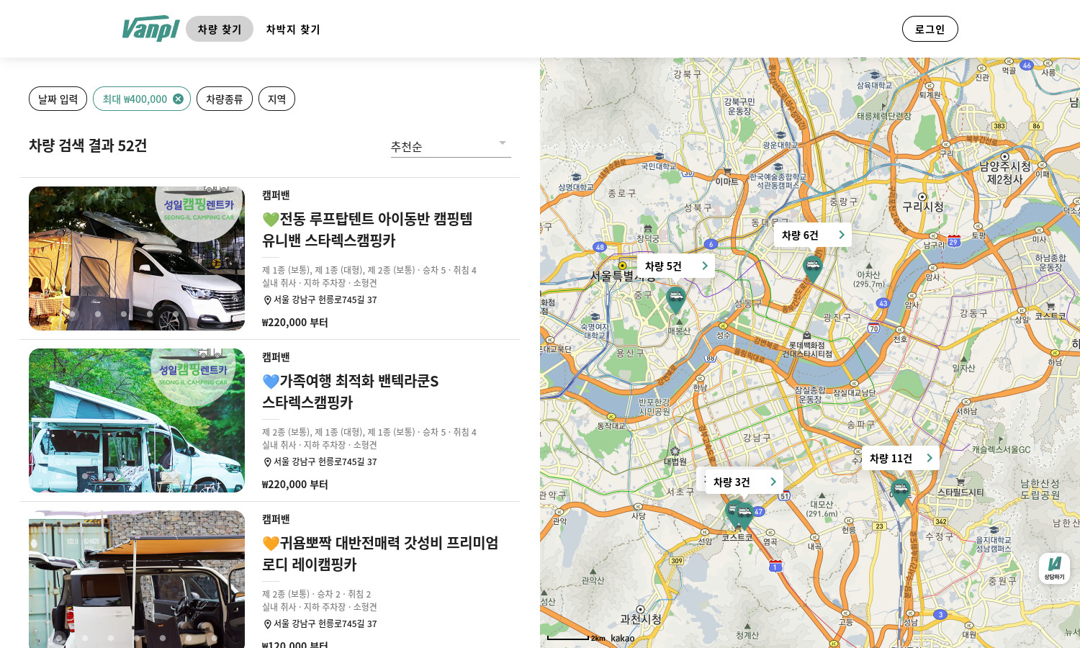Expand the 차량 11건 map cluster label
1080x648 pixels.
click(x=900, y=459)
